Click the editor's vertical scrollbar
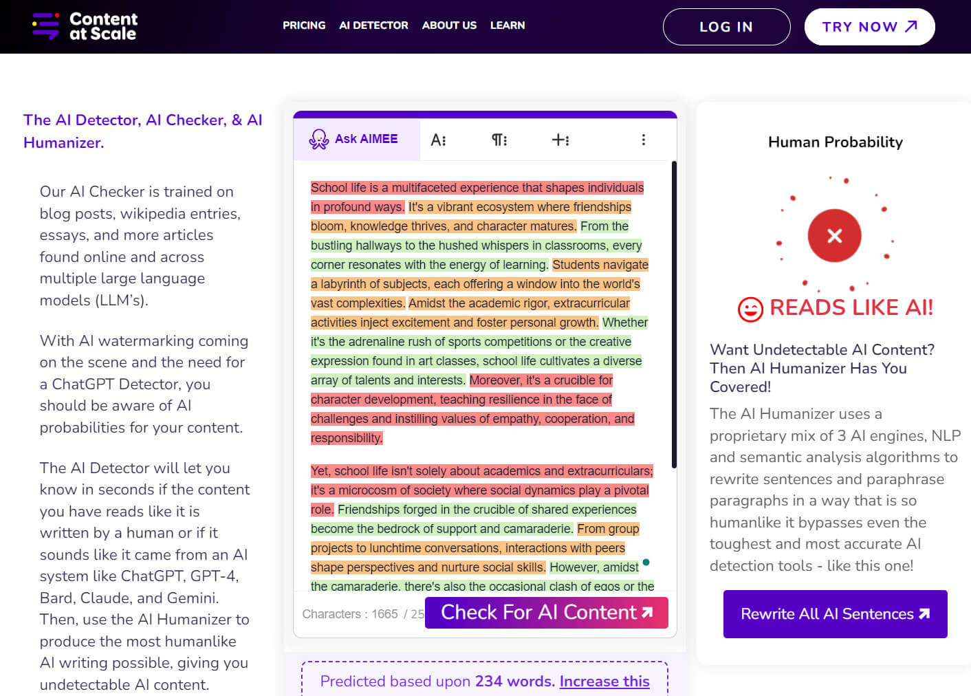This screenshot has width=971, height=696. (673, 309)
